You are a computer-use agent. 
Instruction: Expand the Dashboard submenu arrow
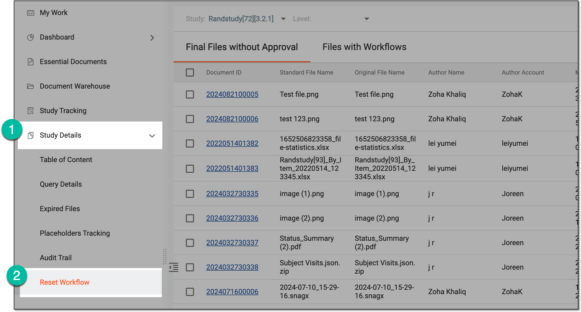152,38
